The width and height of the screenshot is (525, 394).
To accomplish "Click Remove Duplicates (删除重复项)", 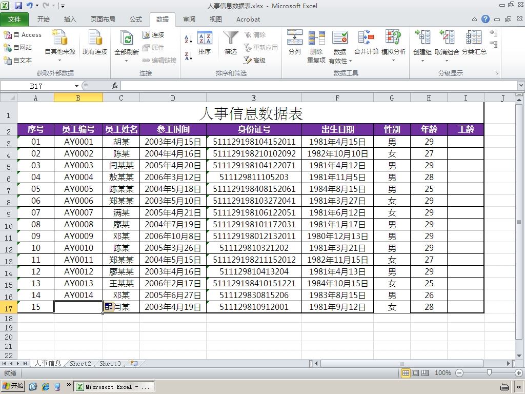I will pyautogui.click(x=316, y=47).
